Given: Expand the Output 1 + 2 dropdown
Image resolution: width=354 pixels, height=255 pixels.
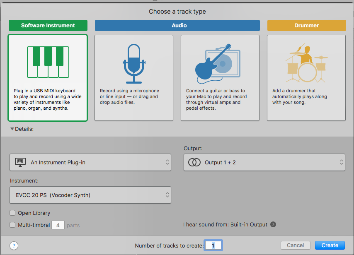Looking at the screenshot, I should tap(264, 162).
